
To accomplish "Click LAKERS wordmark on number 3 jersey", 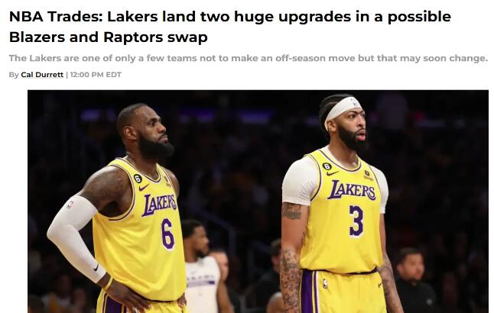I will [352, 190].
